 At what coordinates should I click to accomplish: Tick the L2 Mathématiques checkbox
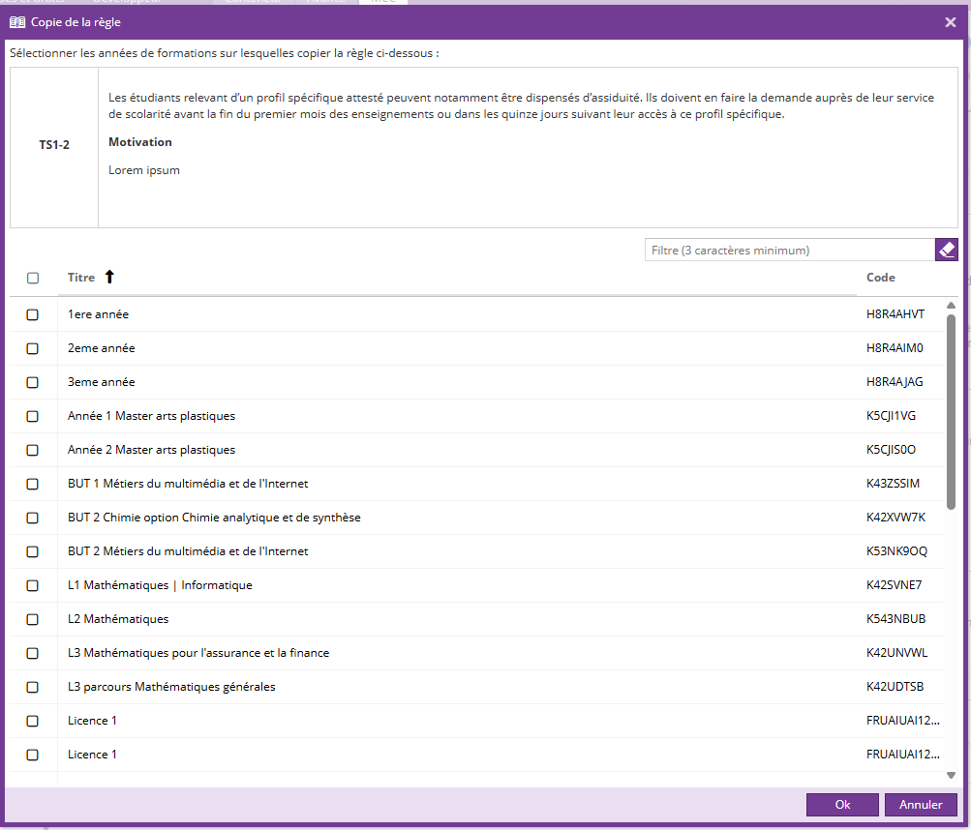[x=33, y=619]
